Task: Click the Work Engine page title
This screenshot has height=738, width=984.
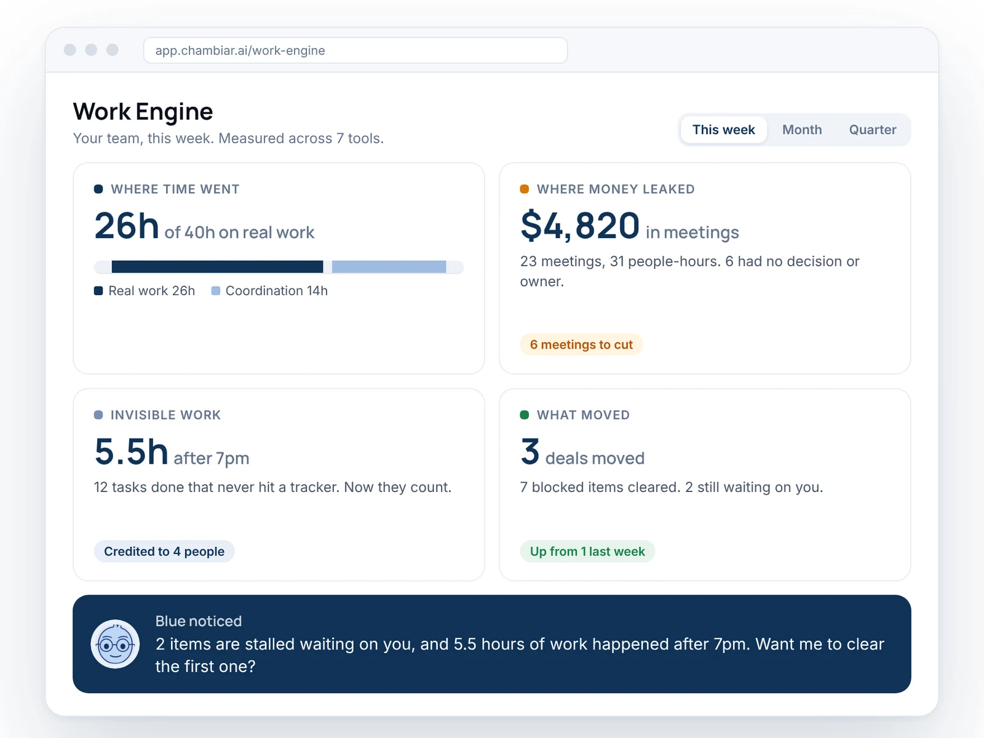Action: pos(143,111)
